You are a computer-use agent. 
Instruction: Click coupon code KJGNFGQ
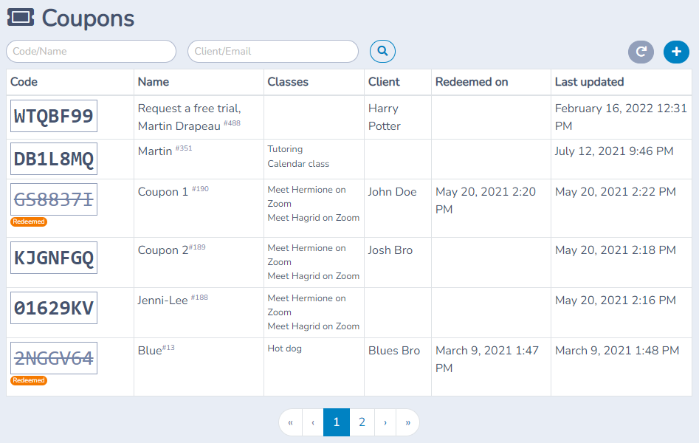click(x=54, y=258)
